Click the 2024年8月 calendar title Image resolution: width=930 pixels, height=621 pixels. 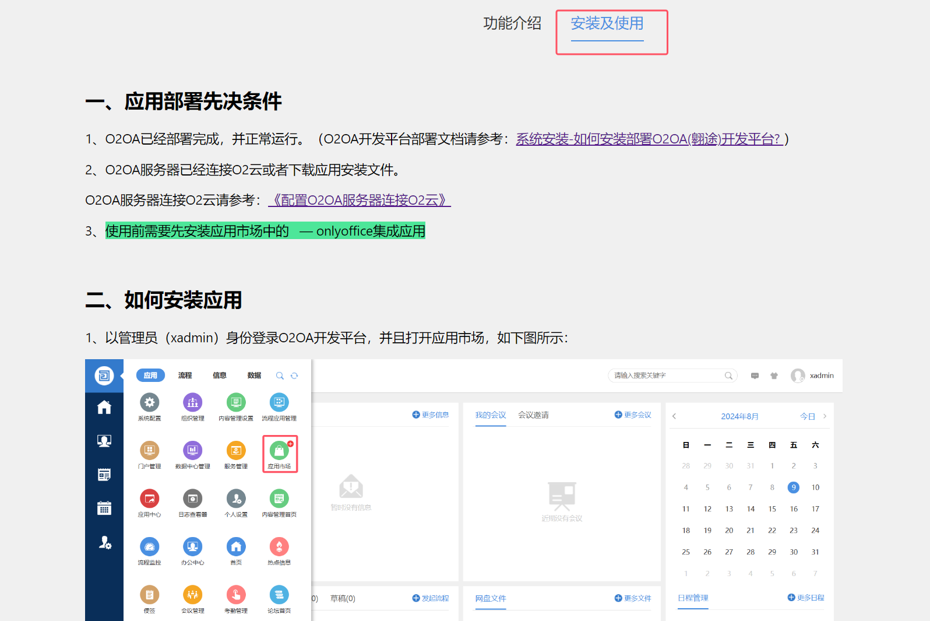point(740,416)
